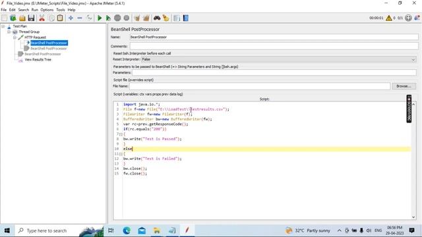Shutdown the test threads
The height and width of the screenshot is (237, 422).
[x=126, y=18]
